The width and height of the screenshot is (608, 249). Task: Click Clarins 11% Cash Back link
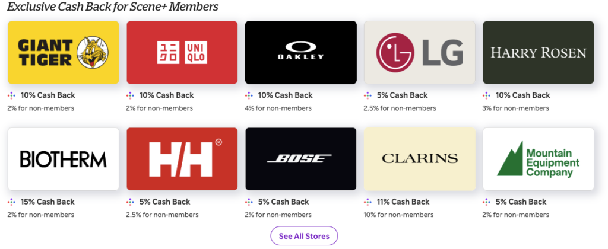coord(403,202)
